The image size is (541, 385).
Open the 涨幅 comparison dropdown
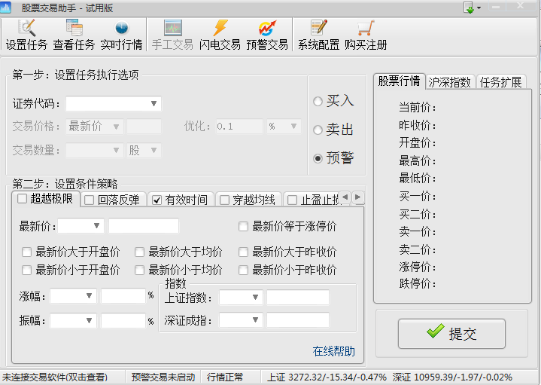tap(89, 296)
